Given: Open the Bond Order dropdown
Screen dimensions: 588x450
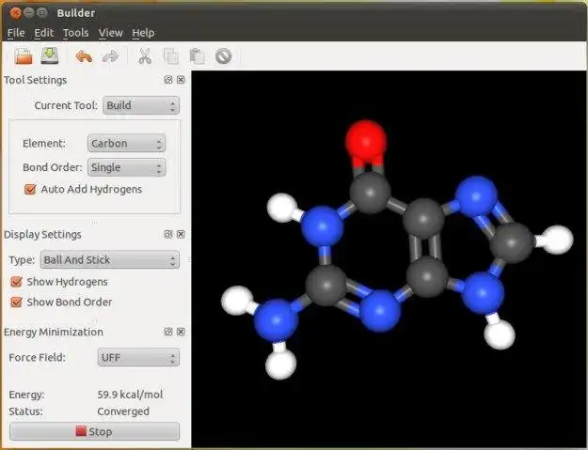Looking at the screenshot, I should [126, 167].
